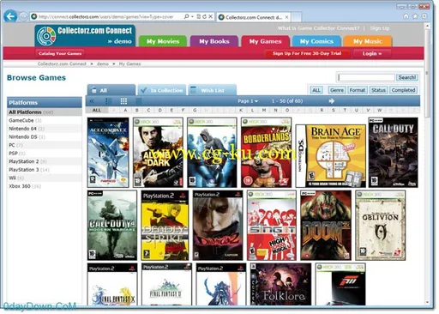
Task: Click the next page arrow icon
Action: [332, 101]
